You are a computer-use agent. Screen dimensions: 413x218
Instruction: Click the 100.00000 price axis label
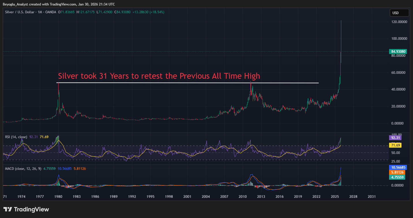click(399, 39)
